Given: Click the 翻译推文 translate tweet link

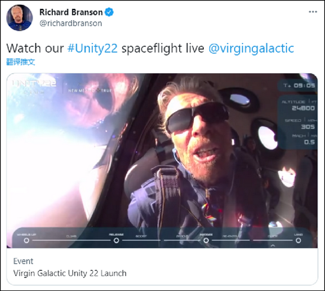Looking at the screenshot, I should 21,62.
